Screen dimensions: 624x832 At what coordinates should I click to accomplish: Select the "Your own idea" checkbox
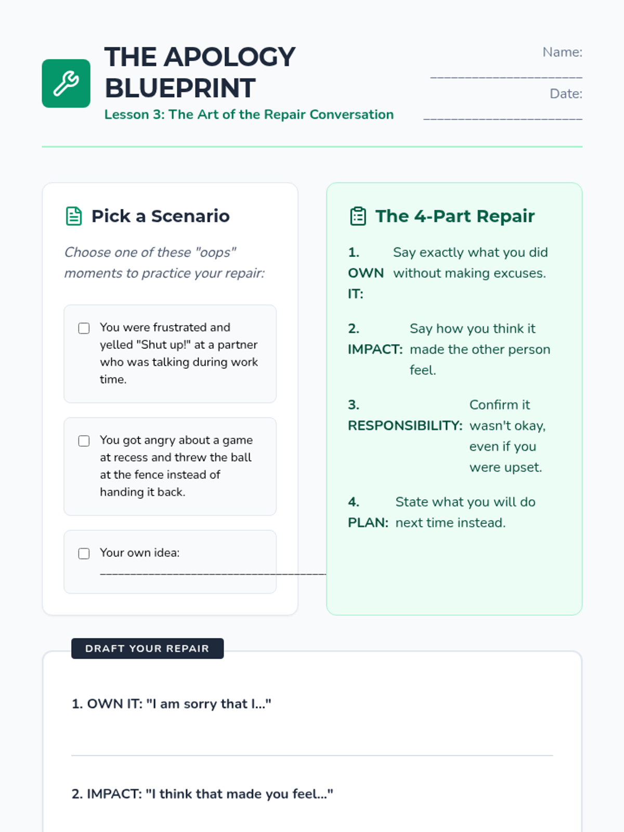tap(84, 553)
